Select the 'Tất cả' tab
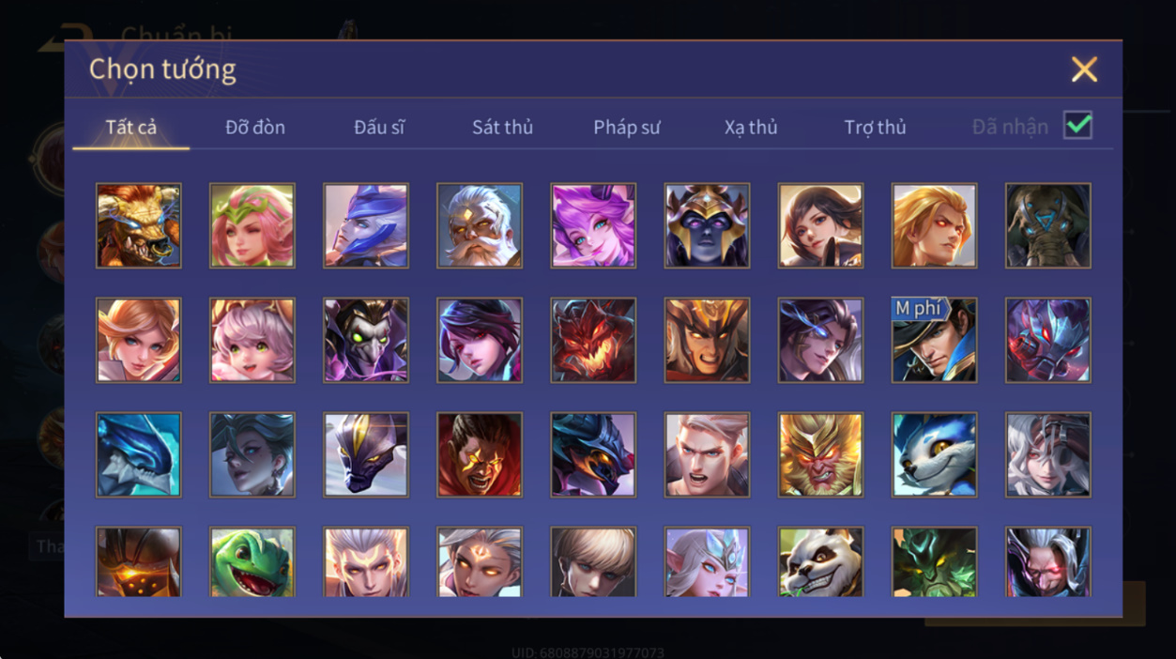 (131, 127)
